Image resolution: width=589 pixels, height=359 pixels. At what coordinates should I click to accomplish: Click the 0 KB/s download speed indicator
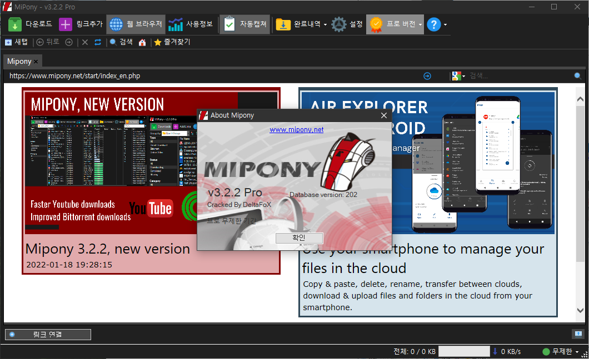pos(507,351)
